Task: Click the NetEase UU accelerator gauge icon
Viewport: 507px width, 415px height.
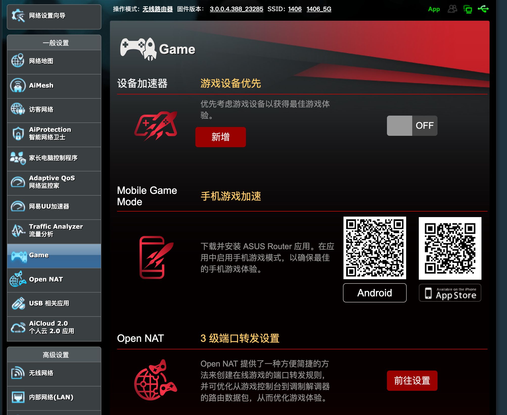Action: point(18,206)
